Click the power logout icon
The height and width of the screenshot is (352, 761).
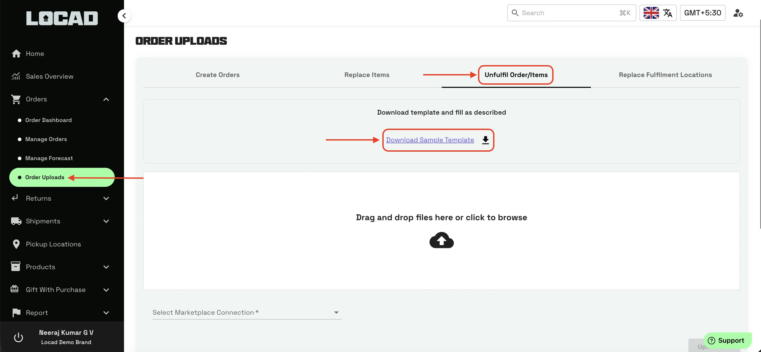click(18, 337)
